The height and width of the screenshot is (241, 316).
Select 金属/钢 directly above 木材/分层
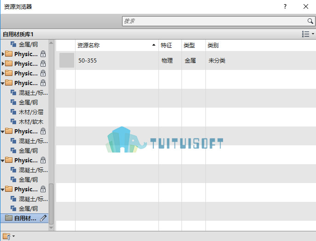click(x=28, y=103)
